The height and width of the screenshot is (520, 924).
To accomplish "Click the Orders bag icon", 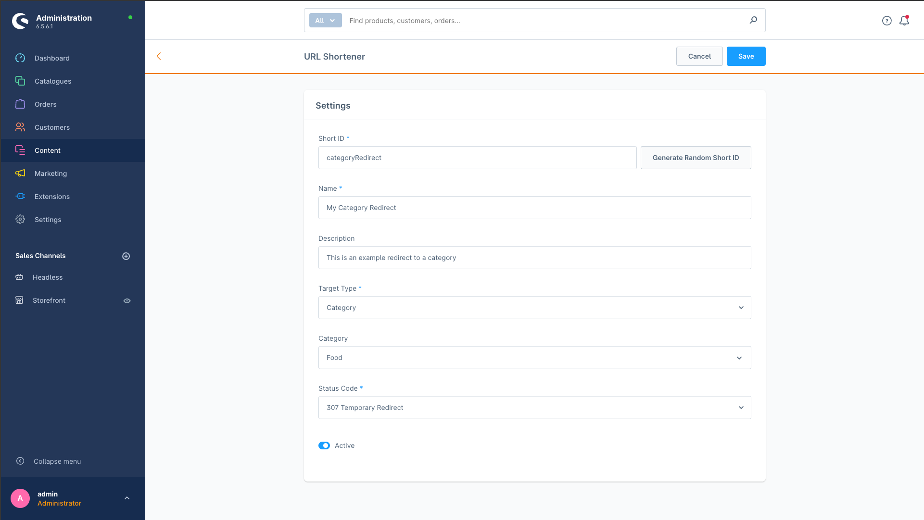I will 20,104.
